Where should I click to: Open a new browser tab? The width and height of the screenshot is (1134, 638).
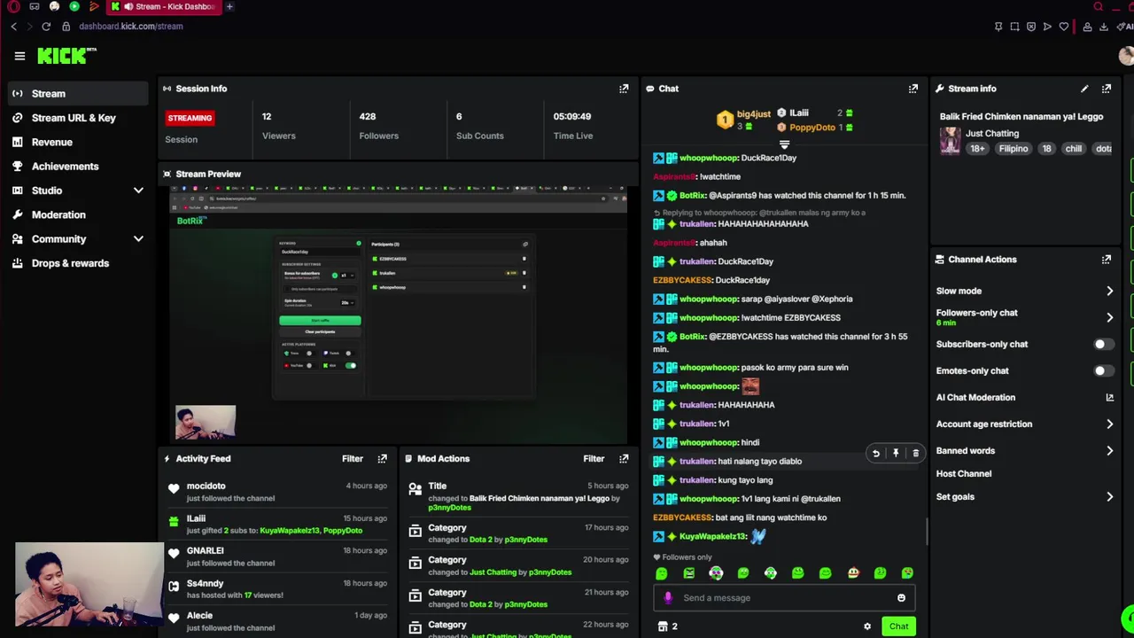point(229,7)
